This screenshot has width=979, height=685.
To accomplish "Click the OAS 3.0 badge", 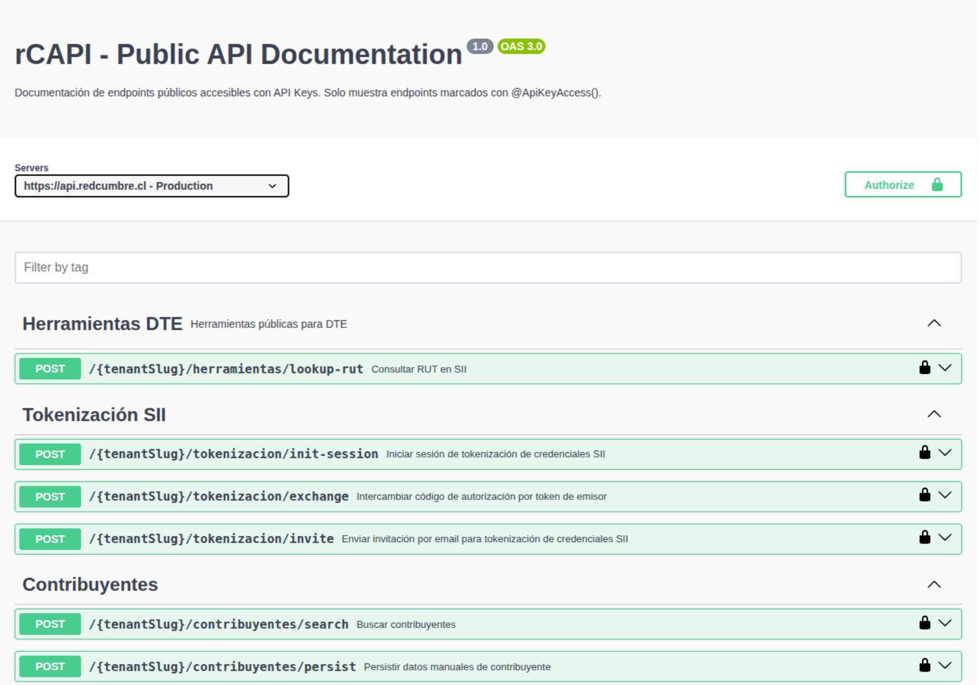I will pyautogui.click(x=521, y=46).
